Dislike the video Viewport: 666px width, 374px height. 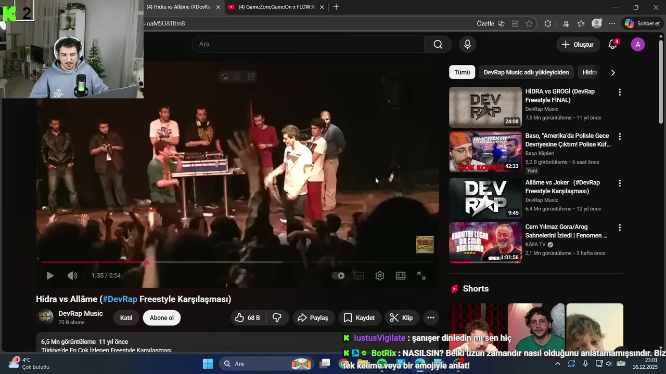point(277,318)
